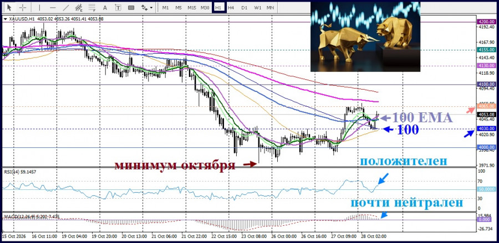Click the 4065.00 price level label
Viewport: 499px width, 243px height.
pyautogui.click(x=487, y=106)
